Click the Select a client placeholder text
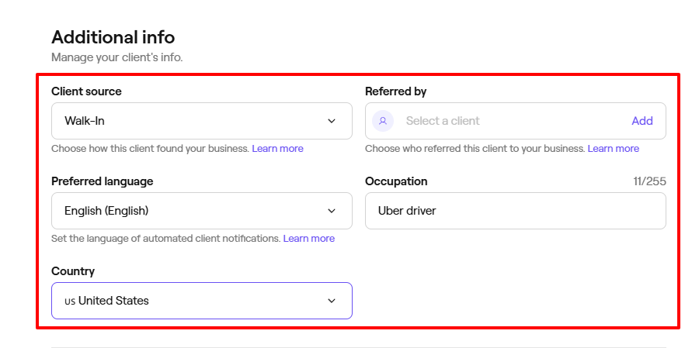The height and width of the screenshot is (348, 692). (443, 121)
